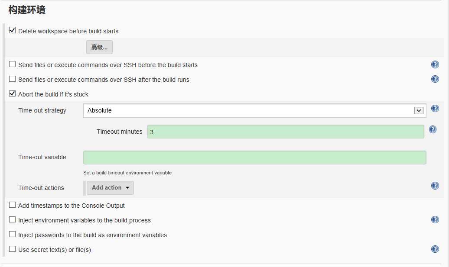Disable Abort the build if it's stuck

[12, 93]
